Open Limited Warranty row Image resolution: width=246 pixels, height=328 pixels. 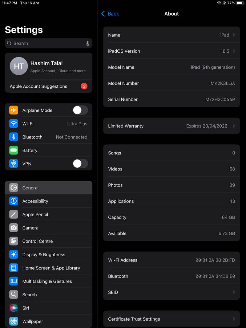[171, 126]
